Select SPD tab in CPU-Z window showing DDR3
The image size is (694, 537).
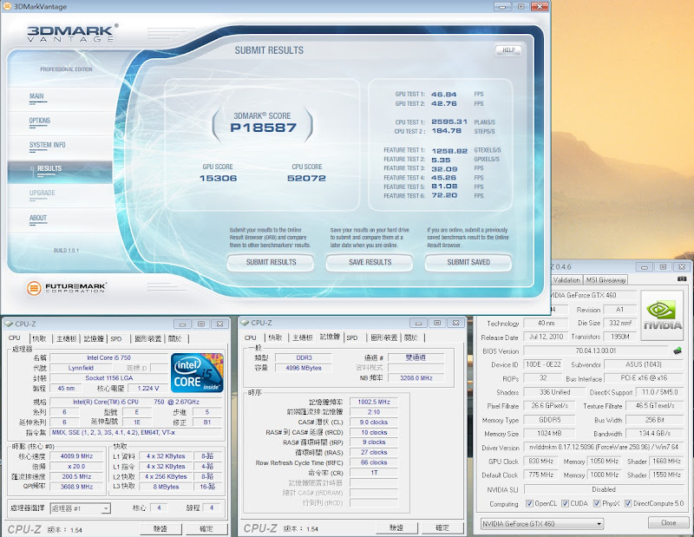pos(352,337)
